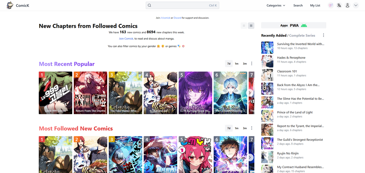365x173 pixels.
Task: Select 7d filter in Most Followed New Comics
Action: [x=229, y=128]
